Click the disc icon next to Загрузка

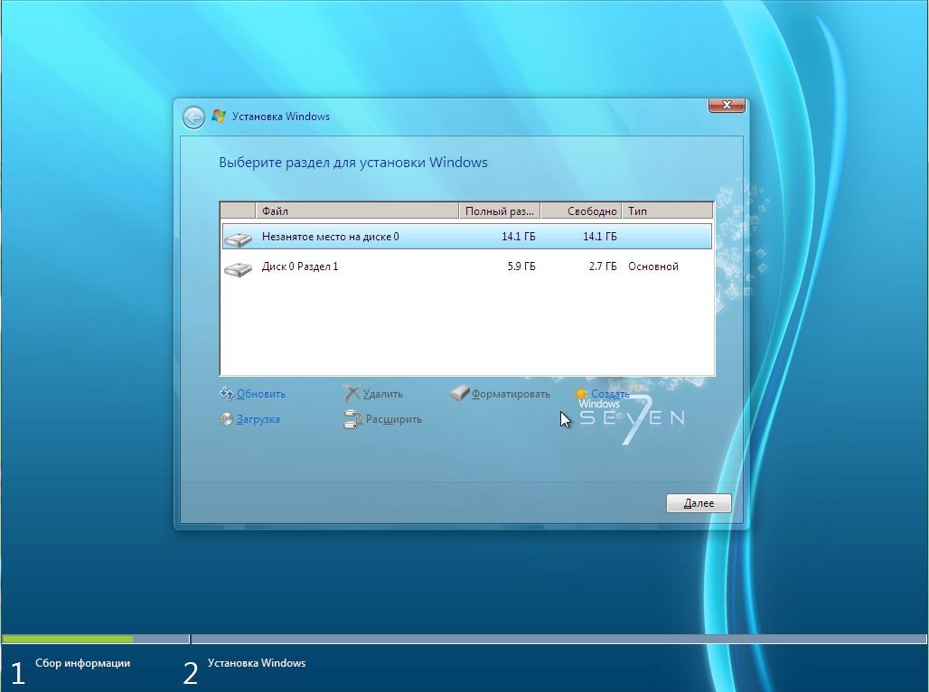[226, 419]
